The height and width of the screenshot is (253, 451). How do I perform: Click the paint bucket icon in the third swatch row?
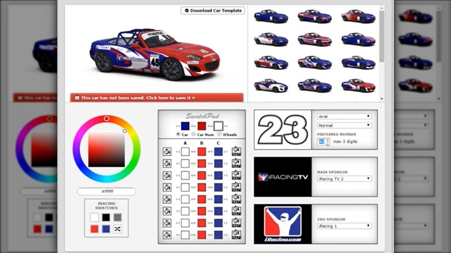167,176
